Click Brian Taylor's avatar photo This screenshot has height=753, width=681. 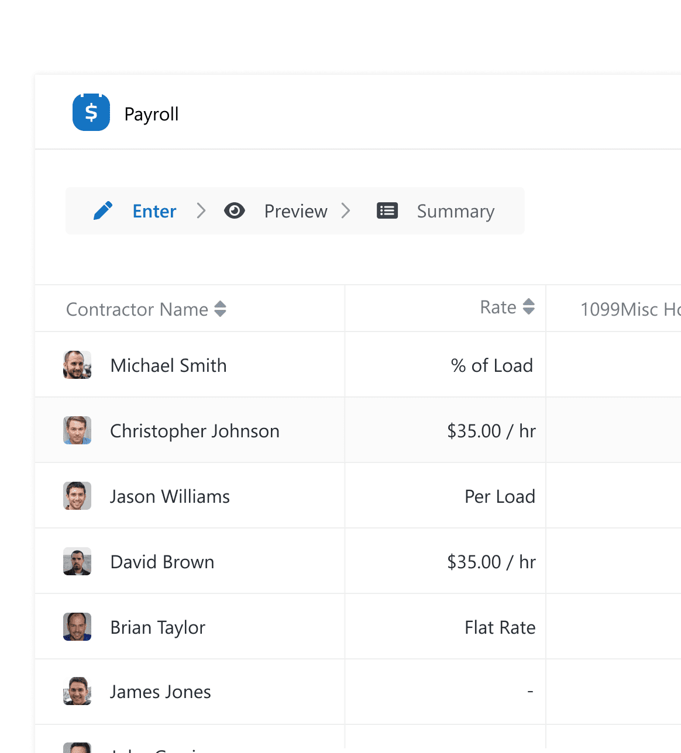(77, 627)
